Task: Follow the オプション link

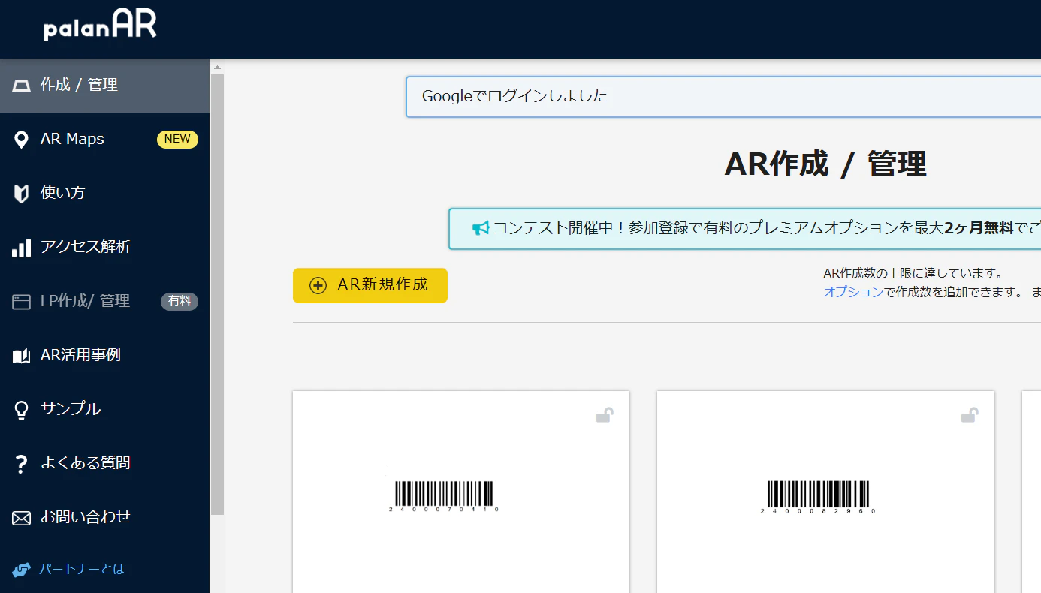Action: click(x=853, y=292)
